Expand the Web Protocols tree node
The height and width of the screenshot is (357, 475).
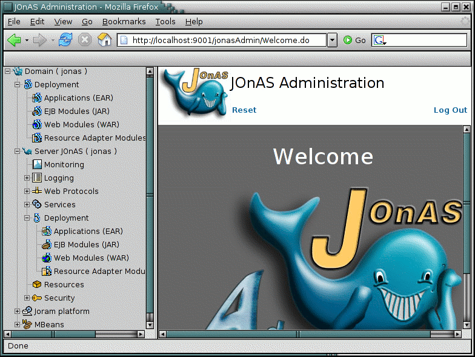coord(27,192)
